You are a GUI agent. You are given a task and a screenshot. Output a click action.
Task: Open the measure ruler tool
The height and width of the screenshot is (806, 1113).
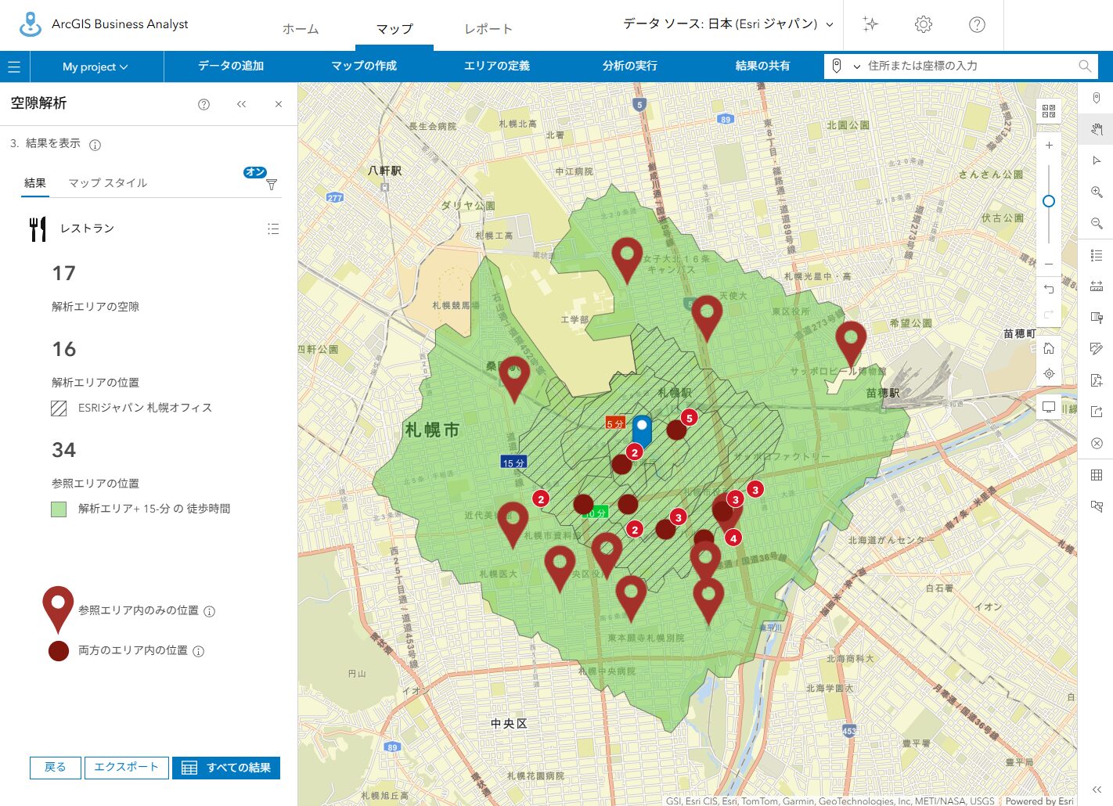1097,286
